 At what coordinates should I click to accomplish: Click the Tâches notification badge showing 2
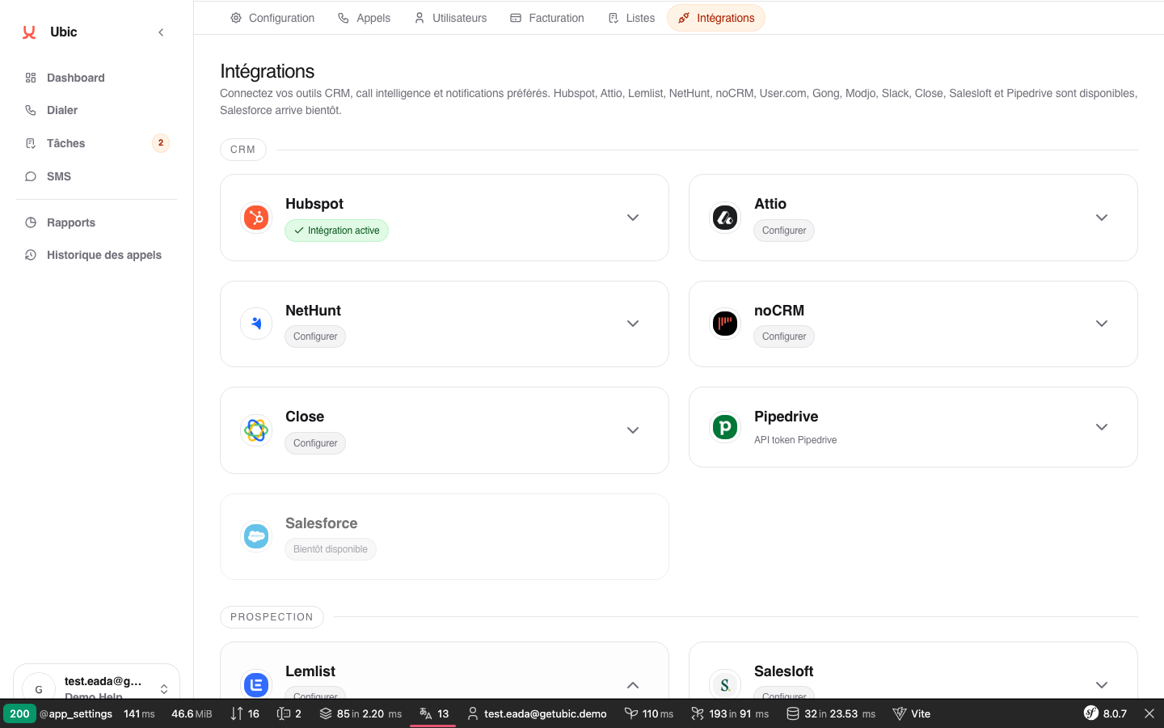[x=161, y=143]
